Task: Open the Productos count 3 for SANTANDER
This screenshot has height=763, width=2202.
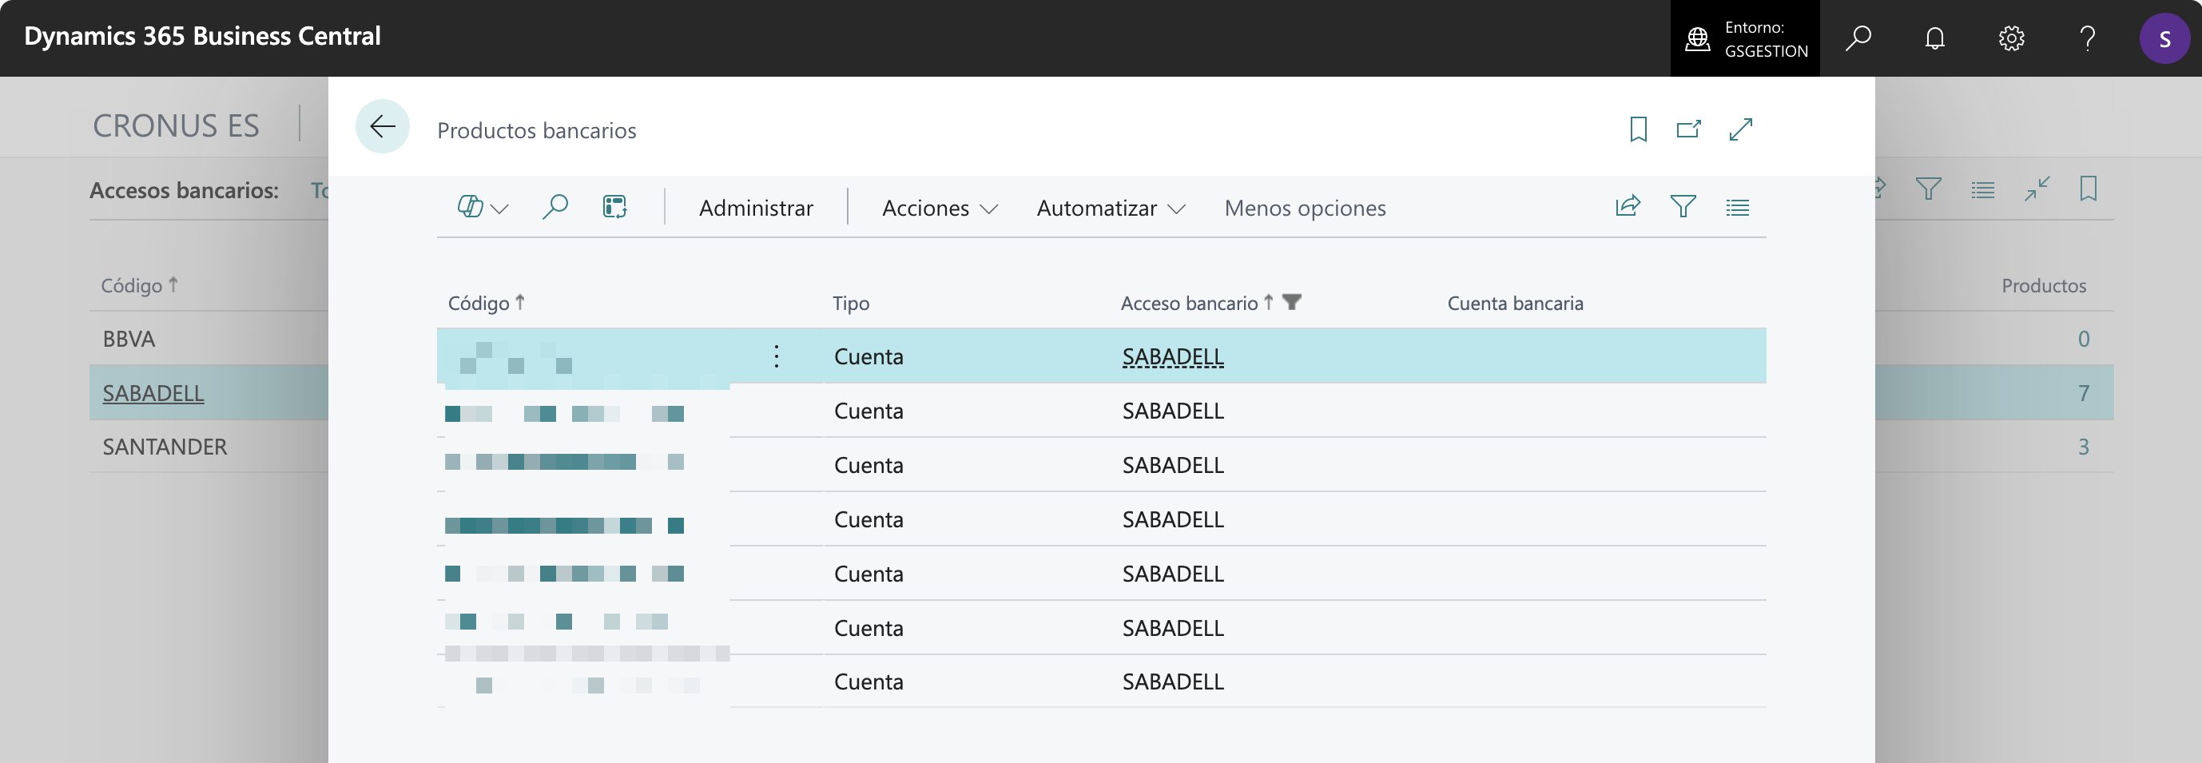Action: pos(2083,447)
